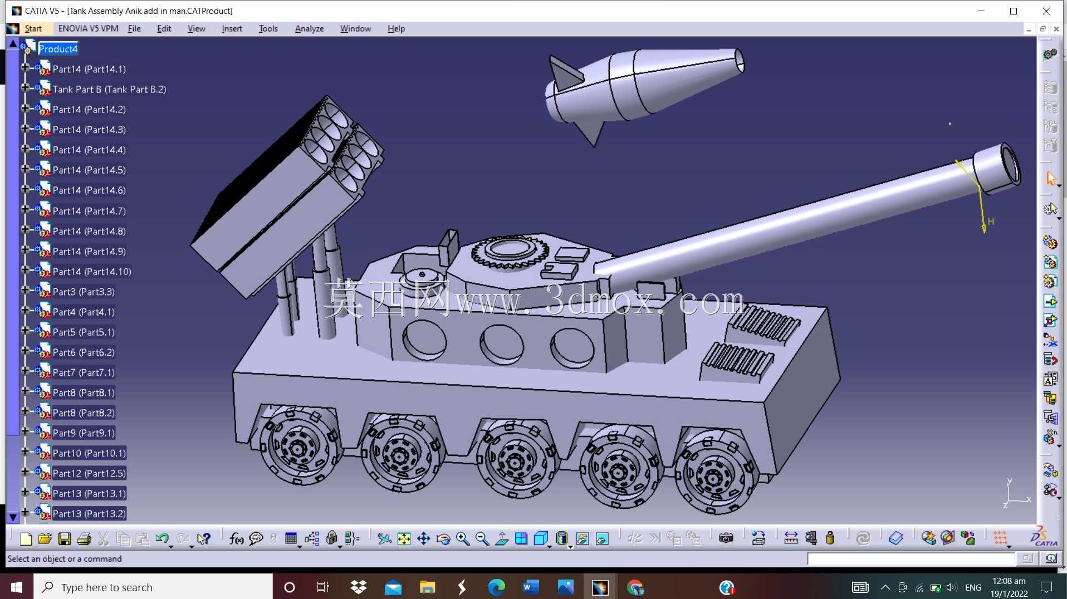Viewport: 1067px width, 599px height.
Task: Open the Formula f(x) tool
Action: [x=236, y=538]
